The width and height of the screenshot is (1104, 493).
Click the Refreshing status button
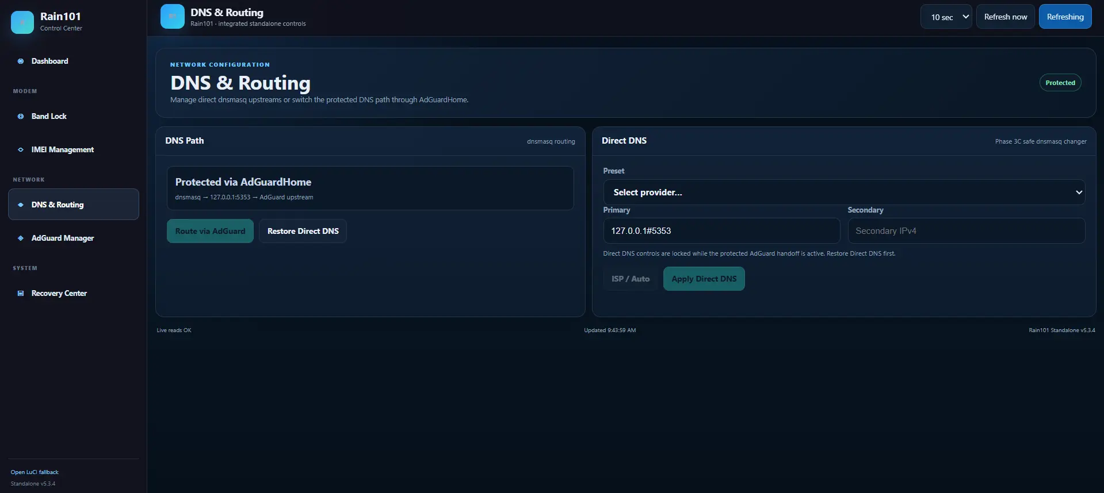[1065, 17]
